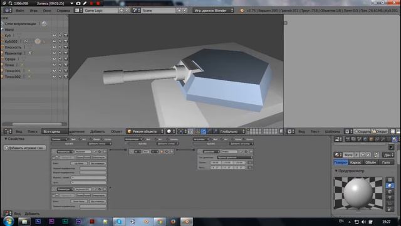
Task: Add new screen layout plus icon
Action: coord(121,11)
